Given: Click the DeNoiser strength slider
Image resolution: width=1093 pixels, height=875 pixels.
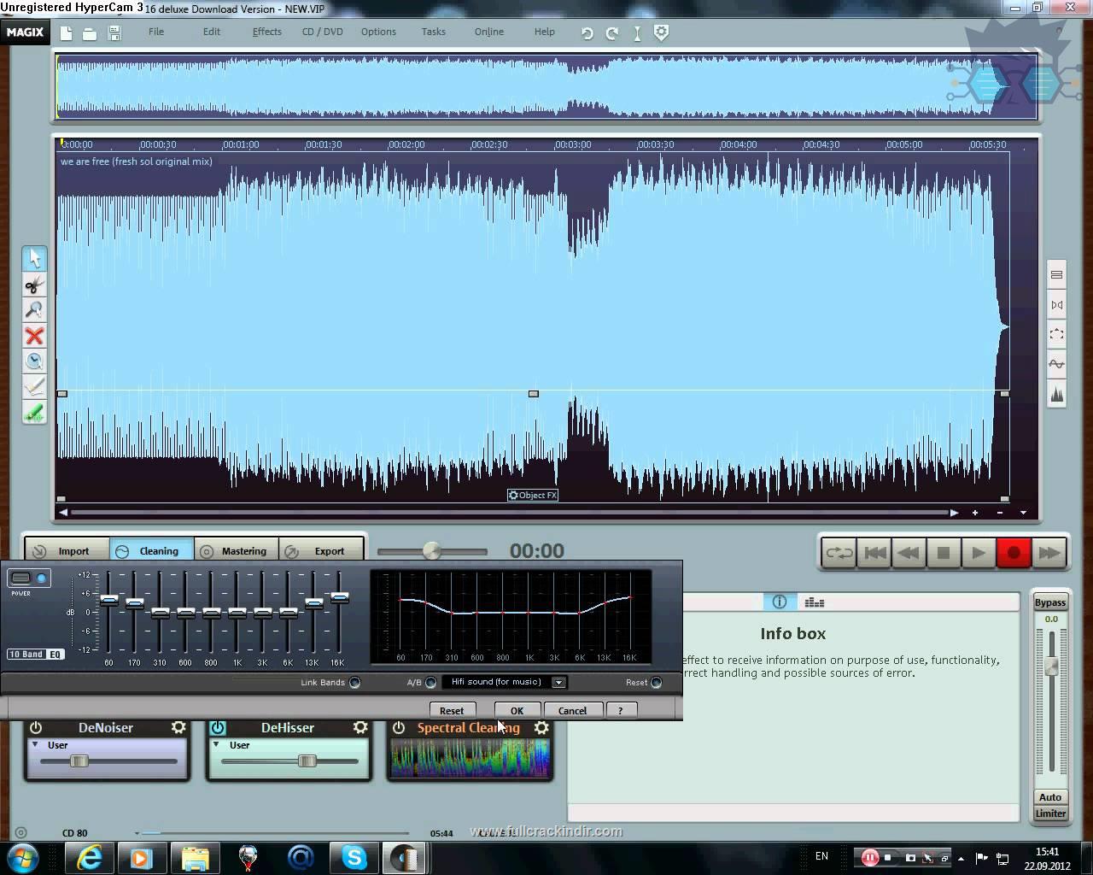Looking at the screenshot, I should pos(79,760).
